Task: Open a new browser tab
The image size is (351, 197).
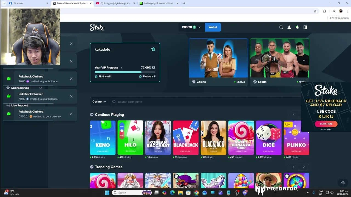Action: [184, 3]
